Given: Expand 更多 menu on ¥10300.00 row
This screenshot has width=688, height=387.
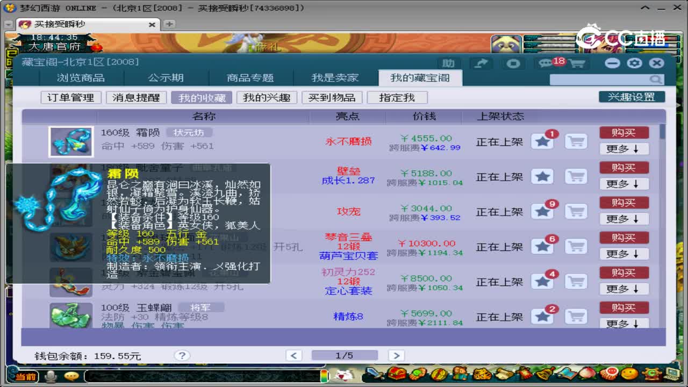Looking at the screenshot, I should coord(624,254).
